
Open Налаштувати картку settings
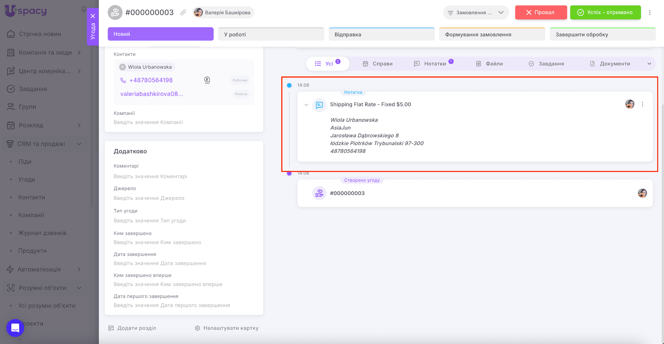[x=227, y=328]
